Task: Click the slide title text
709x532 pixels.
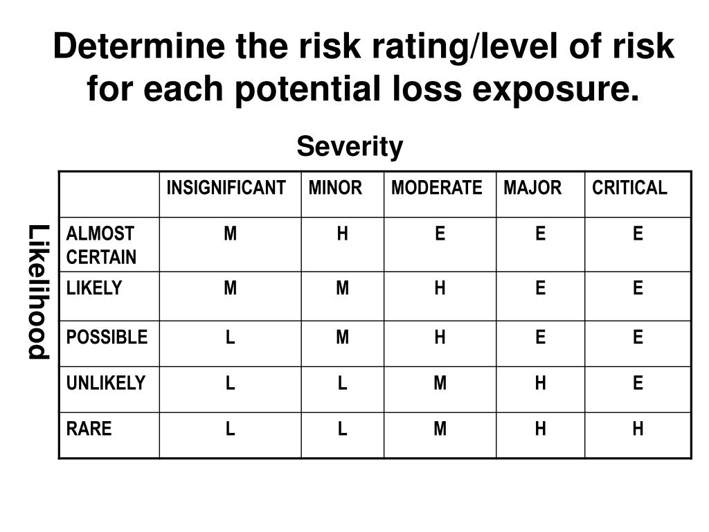Action: coord(364,67)
